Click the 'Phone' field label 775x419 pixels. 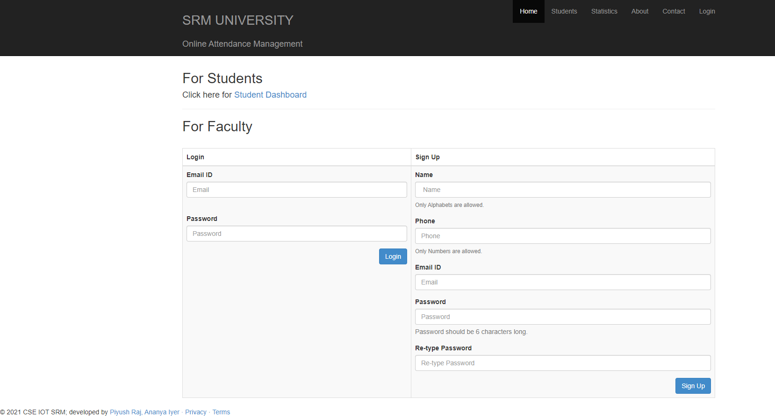[425, 221]
